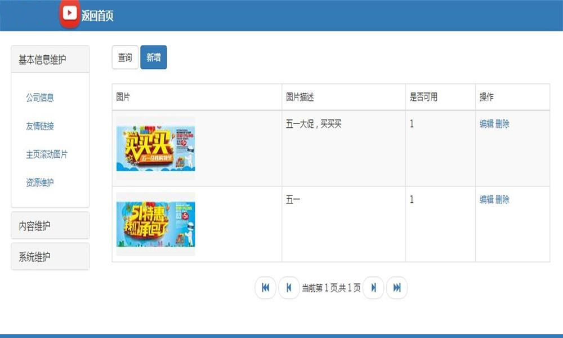
Task: Click the 是否可用 value in 五一大促 row
Action: point(412,124)
